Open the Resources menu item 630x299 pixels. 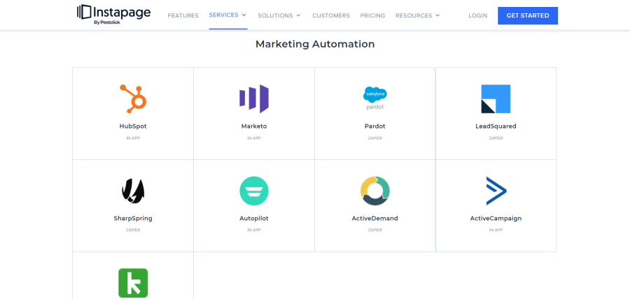[x=414, y=15]
